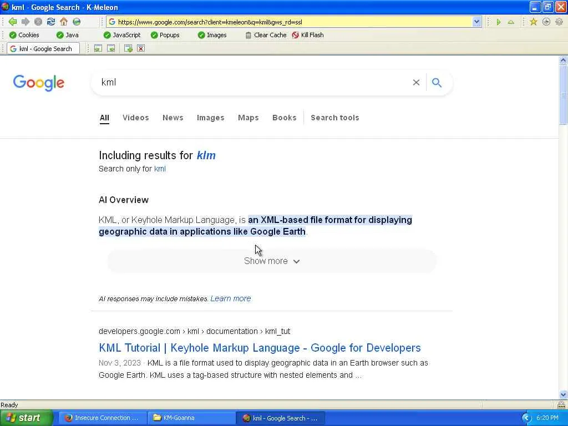Click the Google favicon in the URL bar
This screenshot has width=568, height=426.
(x=112, y=22)
